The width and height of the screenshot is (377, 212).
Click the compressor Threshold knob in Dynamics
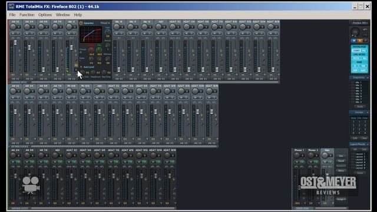pyautogui.click(x=91, y=49)
